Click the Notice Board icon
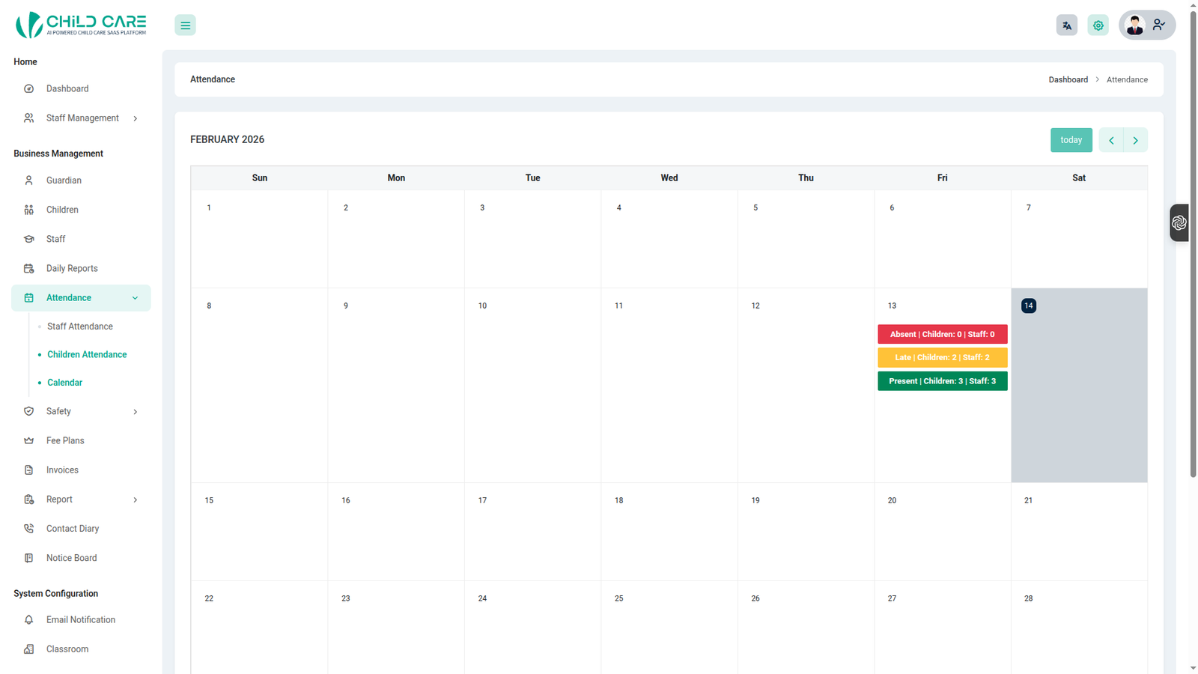Viewport: 1198px width, 674px height. point(28,558)
